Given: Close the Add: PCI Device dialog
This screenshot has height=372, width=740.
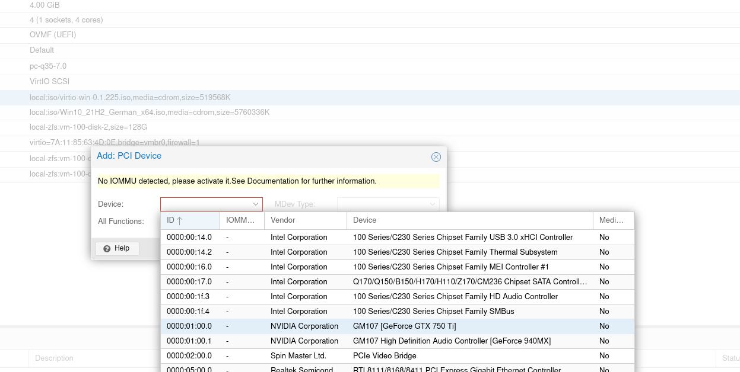Looking at the screenshot, I should (436, 157).
